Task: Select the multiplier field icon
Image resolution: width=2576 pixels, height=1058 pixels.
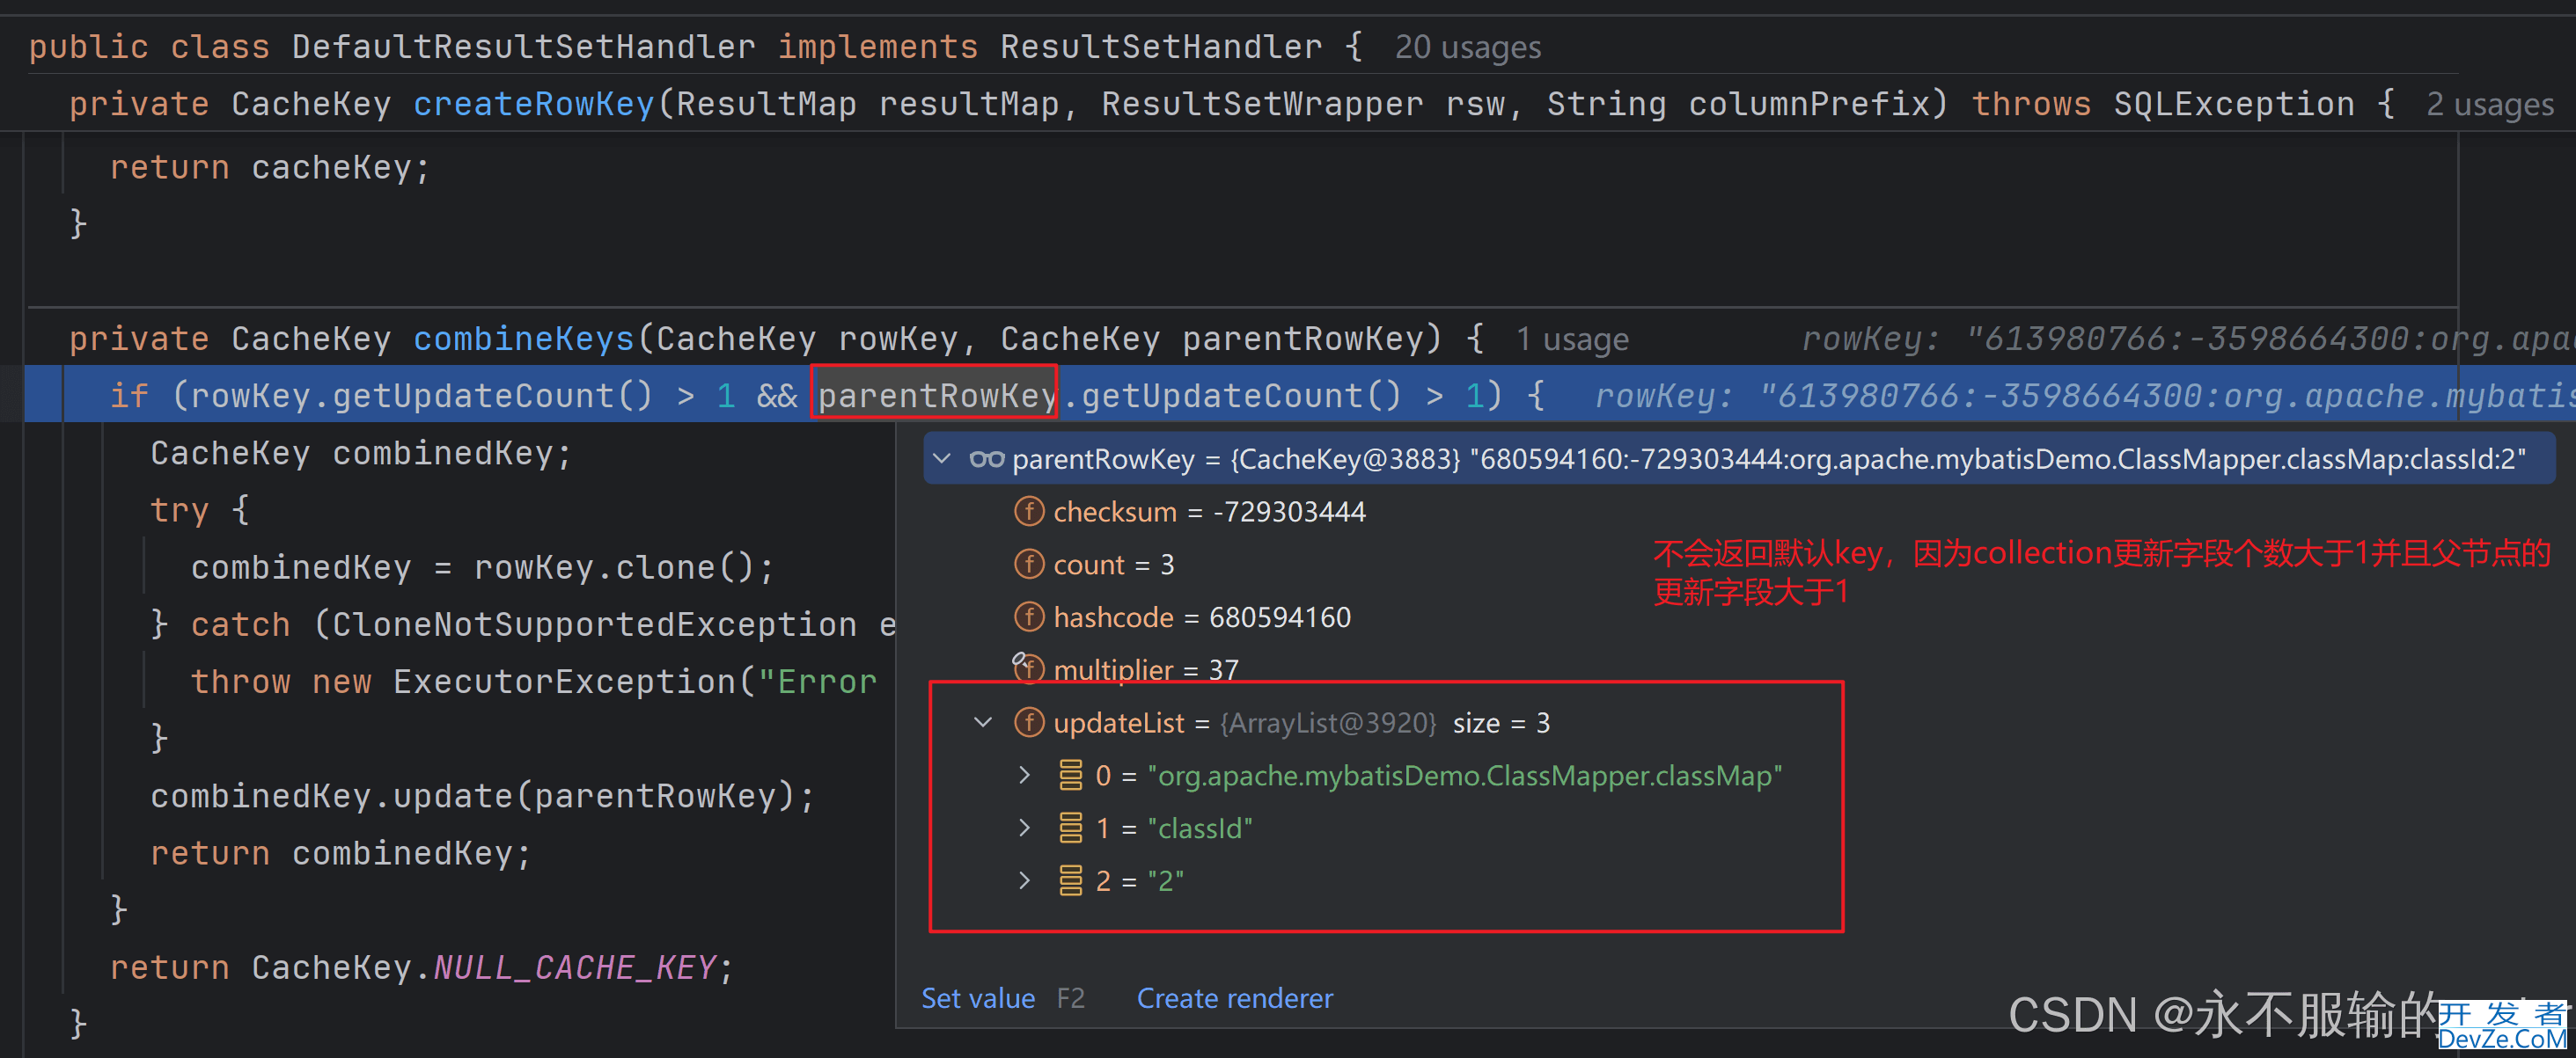Action: click(1029, 668)
